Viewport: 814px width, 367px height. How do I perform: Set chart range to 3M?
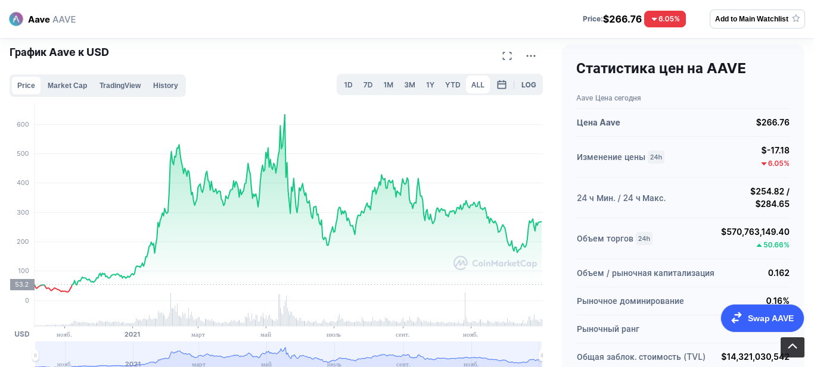(410, 84)
